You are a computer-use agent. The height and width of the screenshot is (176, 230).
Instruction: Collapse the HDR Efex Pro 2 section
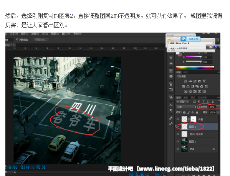169,43
